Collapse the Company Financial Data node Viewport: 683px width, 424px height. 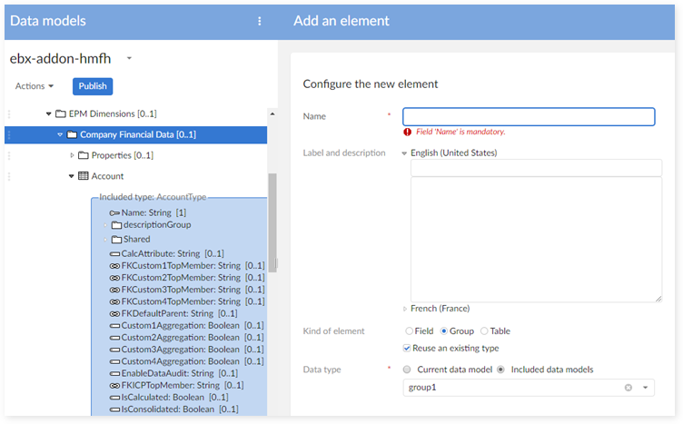coord(60,134)
